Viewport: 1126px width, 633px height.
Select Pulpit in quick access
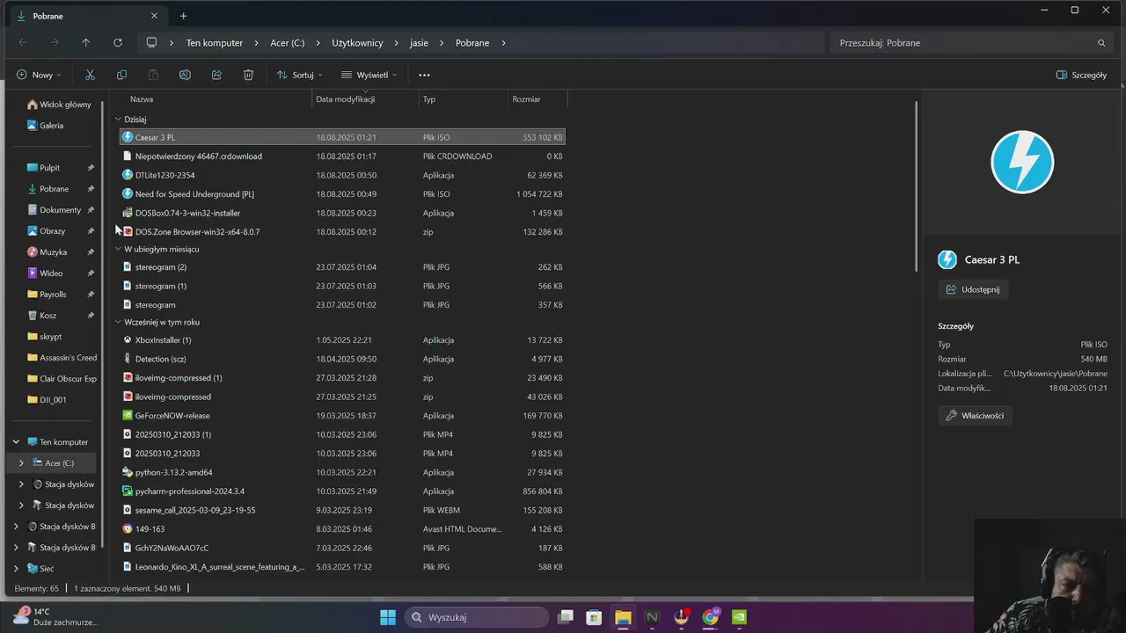tap(44, 167)
